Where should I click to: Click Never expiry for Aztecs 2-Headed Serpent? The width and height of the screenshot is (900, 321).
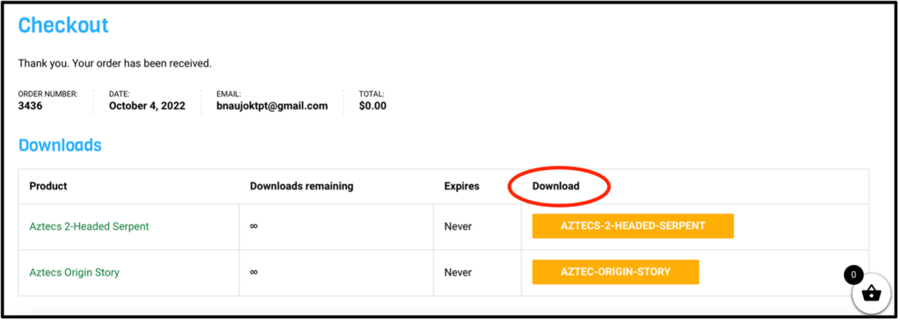(x=458, y=226)
